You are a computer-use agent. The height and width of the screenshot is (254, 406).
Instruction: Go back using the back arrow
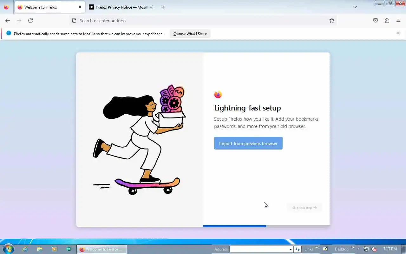tap(8, 21)
